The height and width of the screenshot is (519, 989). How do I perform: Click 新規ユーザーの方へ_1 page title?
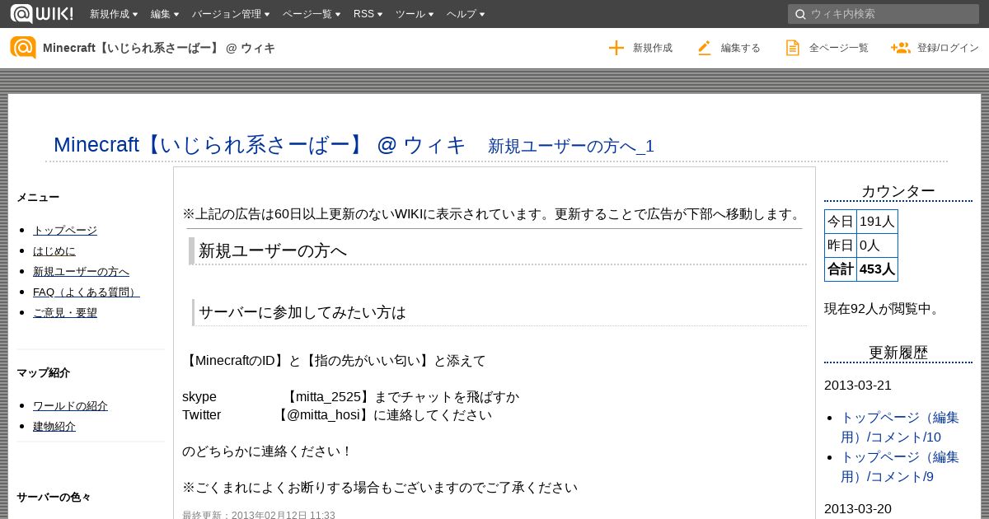pos(571,146)
